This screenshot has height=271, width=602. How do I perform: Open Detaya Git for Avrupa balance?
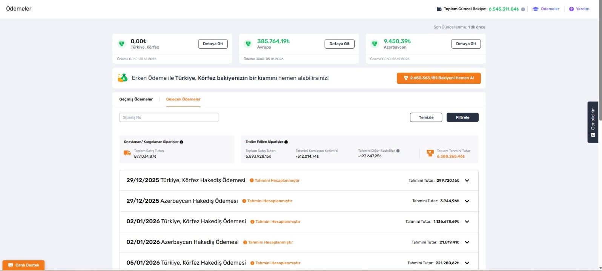[x=339, y=44]
